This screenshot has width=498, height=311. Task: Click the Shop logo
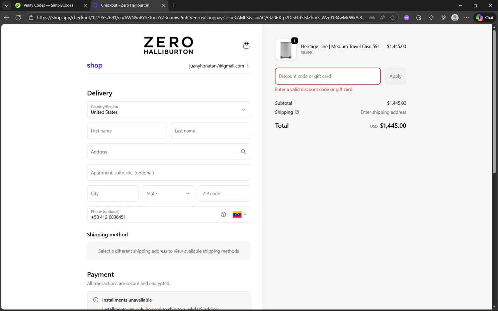click(95, 66)
